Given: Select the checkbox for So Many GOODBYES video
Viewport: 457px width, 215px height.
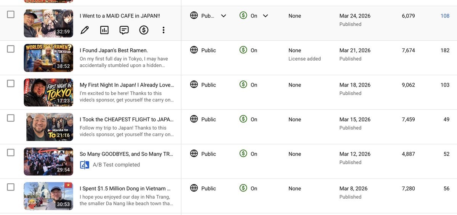Looking at the screenshot, I should (x=11, y=152).
